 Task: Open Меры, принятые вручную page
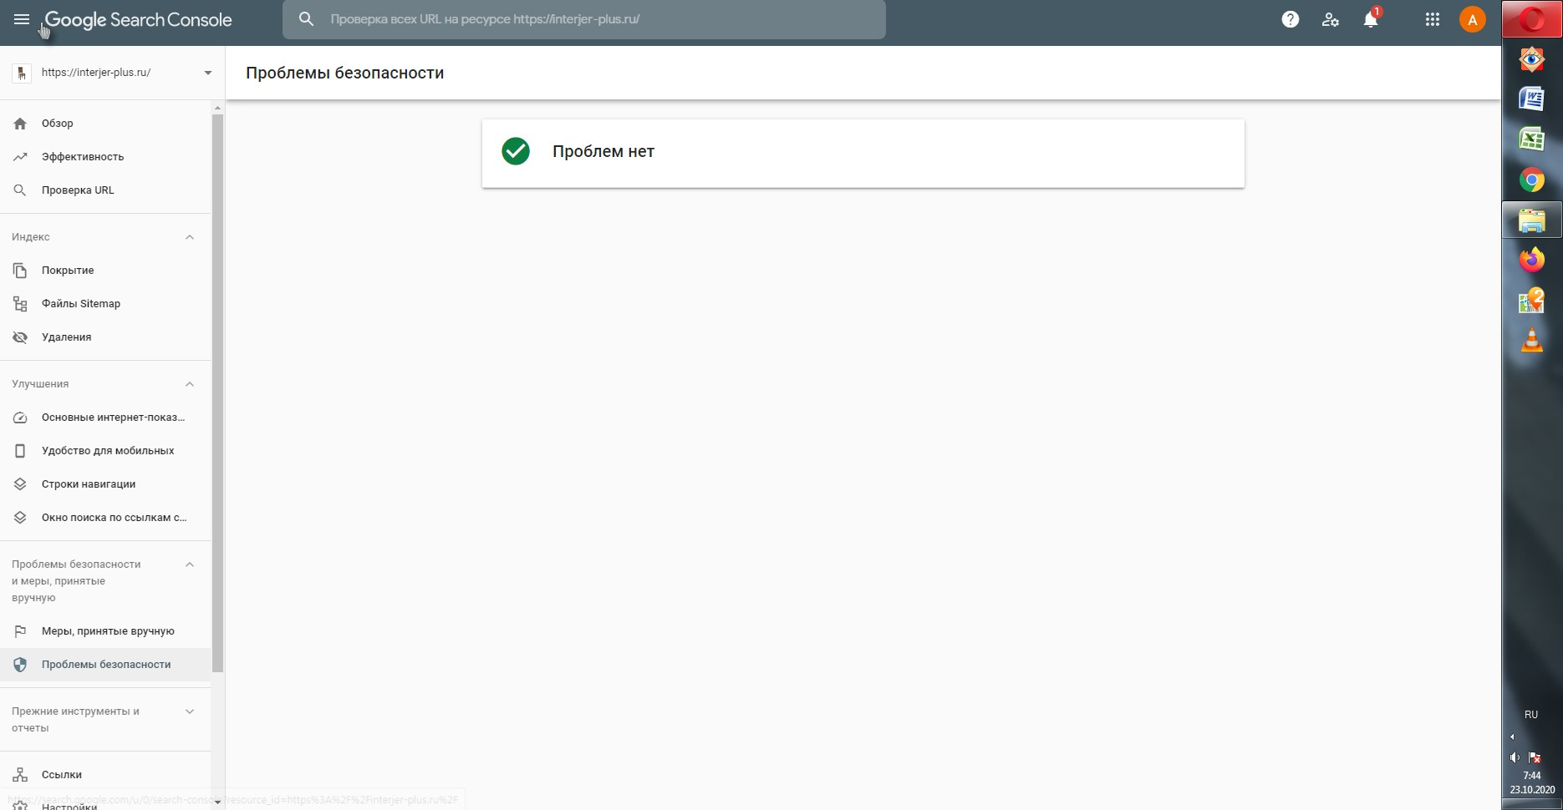105,630
